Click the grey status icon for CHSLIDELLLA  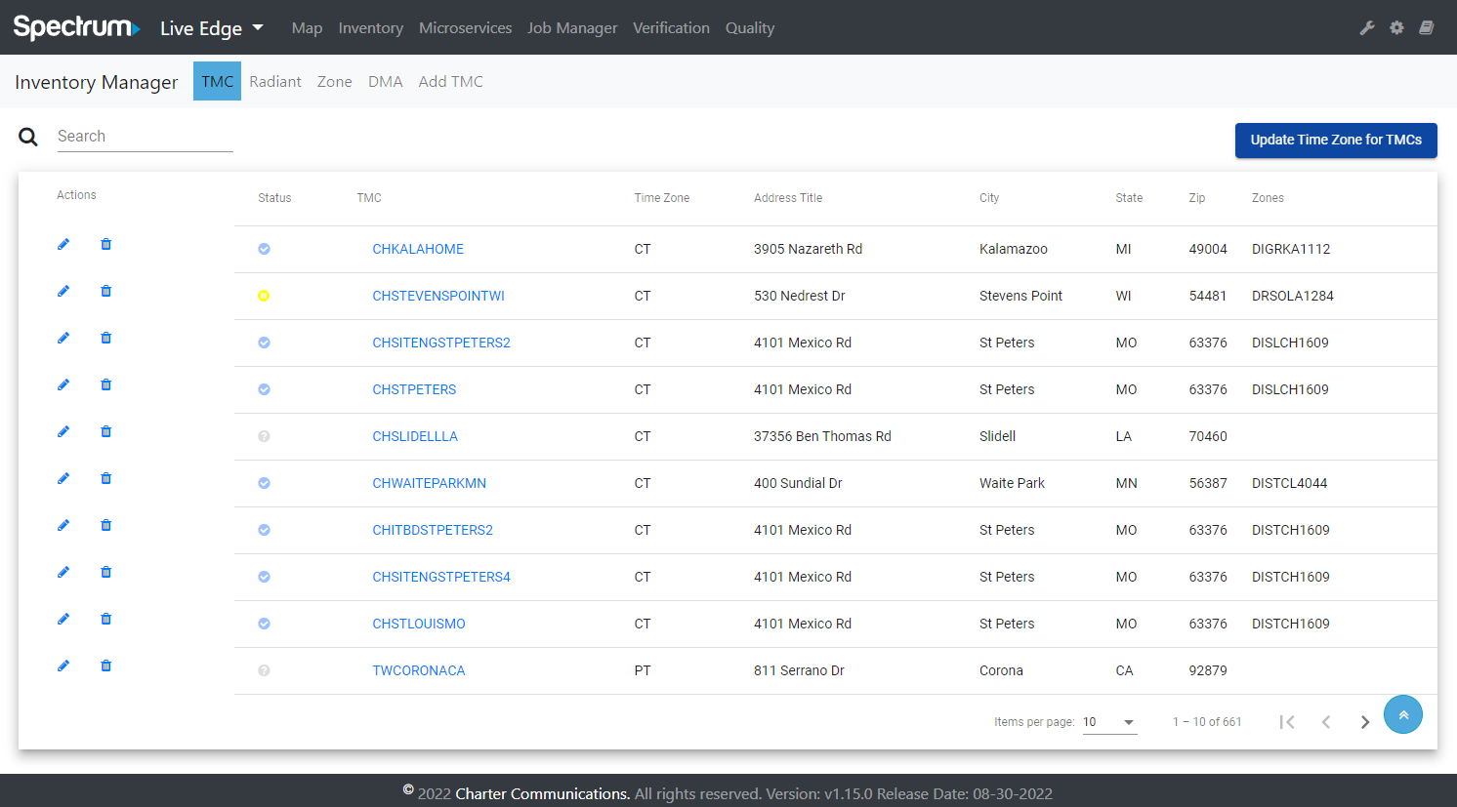[x=264, y=436]
